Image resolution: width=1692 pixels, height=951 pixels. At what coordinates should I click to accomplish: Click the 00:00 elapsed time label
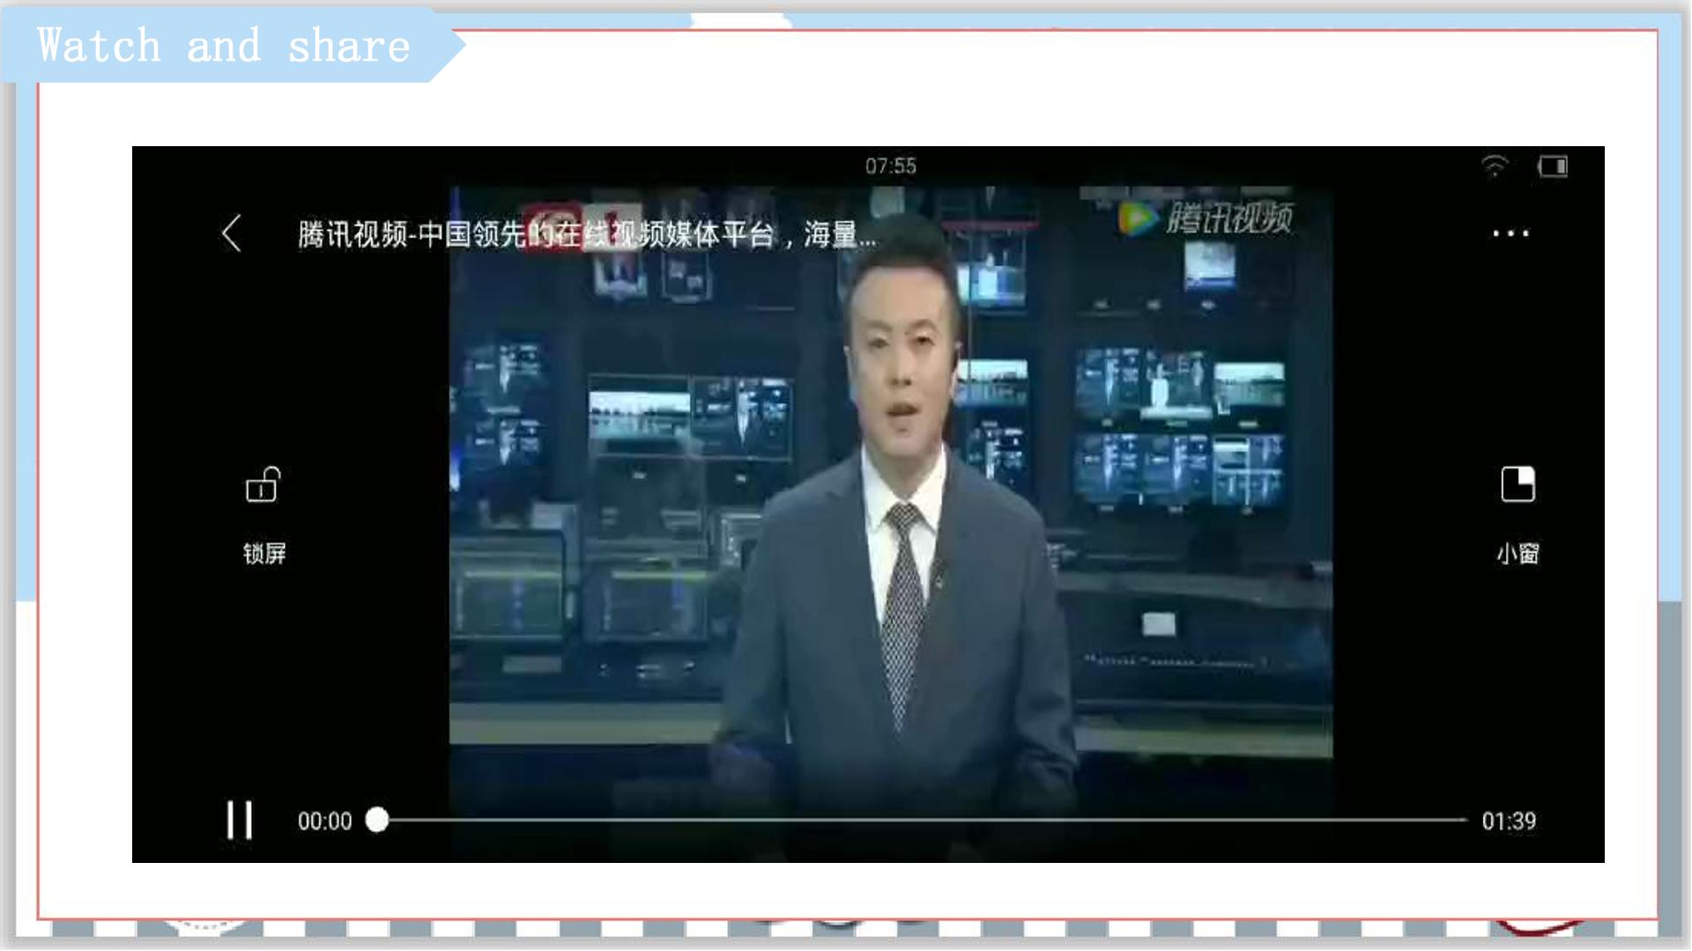pos(324,821)
